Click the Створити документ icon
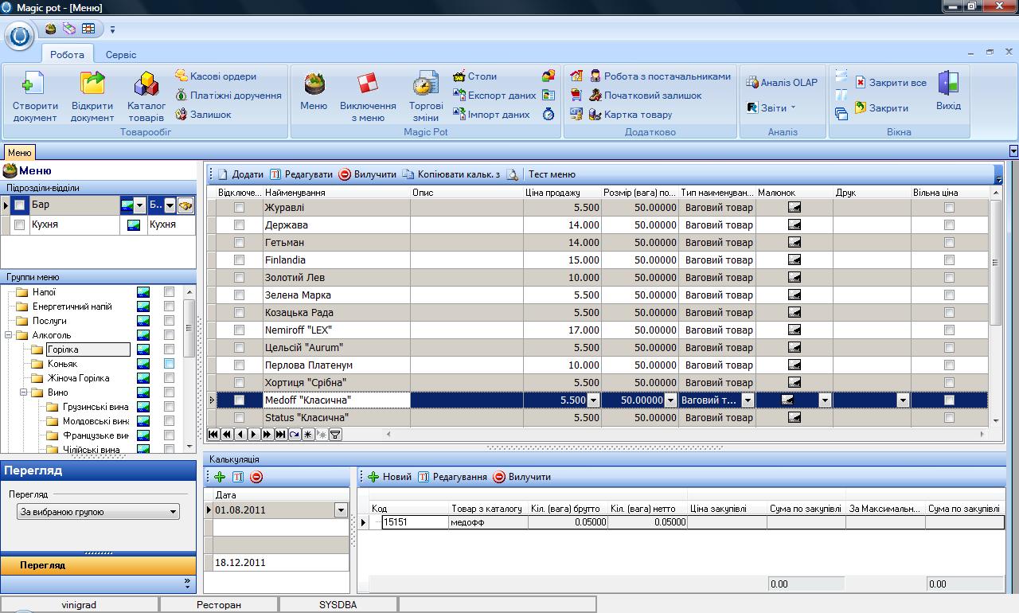The width and height of the screenshot is (1019, 613). (x=34, y=84)
